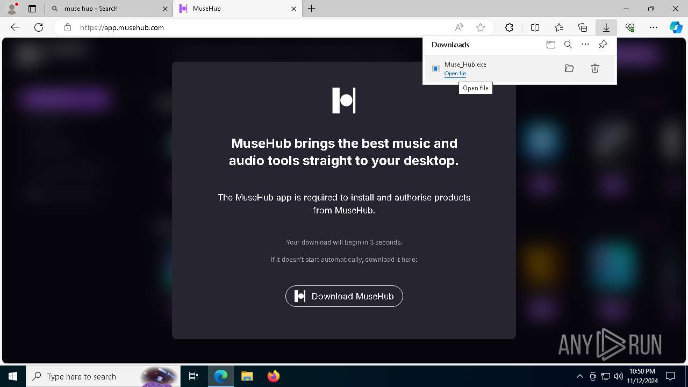Open More options in Downloads panel
The image size is (688, 387).
tap(585, 45)
